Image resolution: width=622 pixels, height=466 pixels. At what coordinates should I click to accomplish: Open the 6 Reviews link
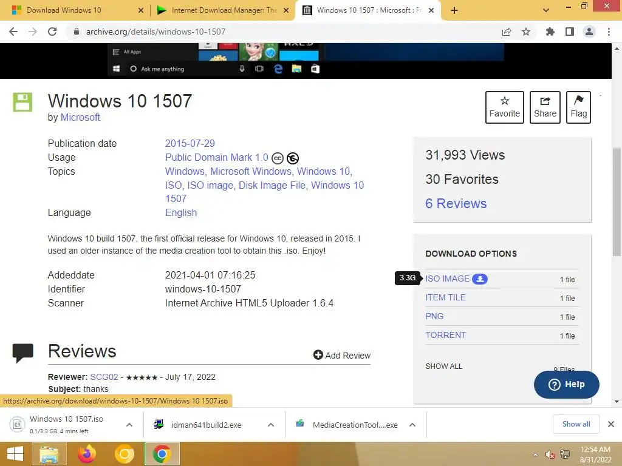point(456,204)
